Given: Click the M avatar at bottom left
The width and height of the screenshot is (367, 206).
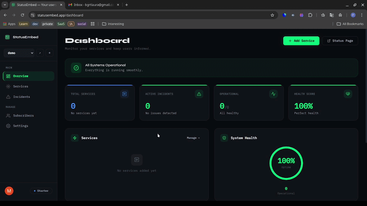Looking at the screenshot, I should pyautogui.click(x=9, y=191).
